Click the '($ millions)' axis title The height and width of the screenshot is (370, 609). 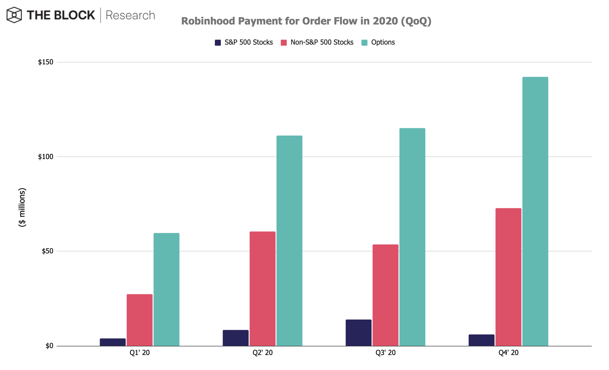click(22, 207)
